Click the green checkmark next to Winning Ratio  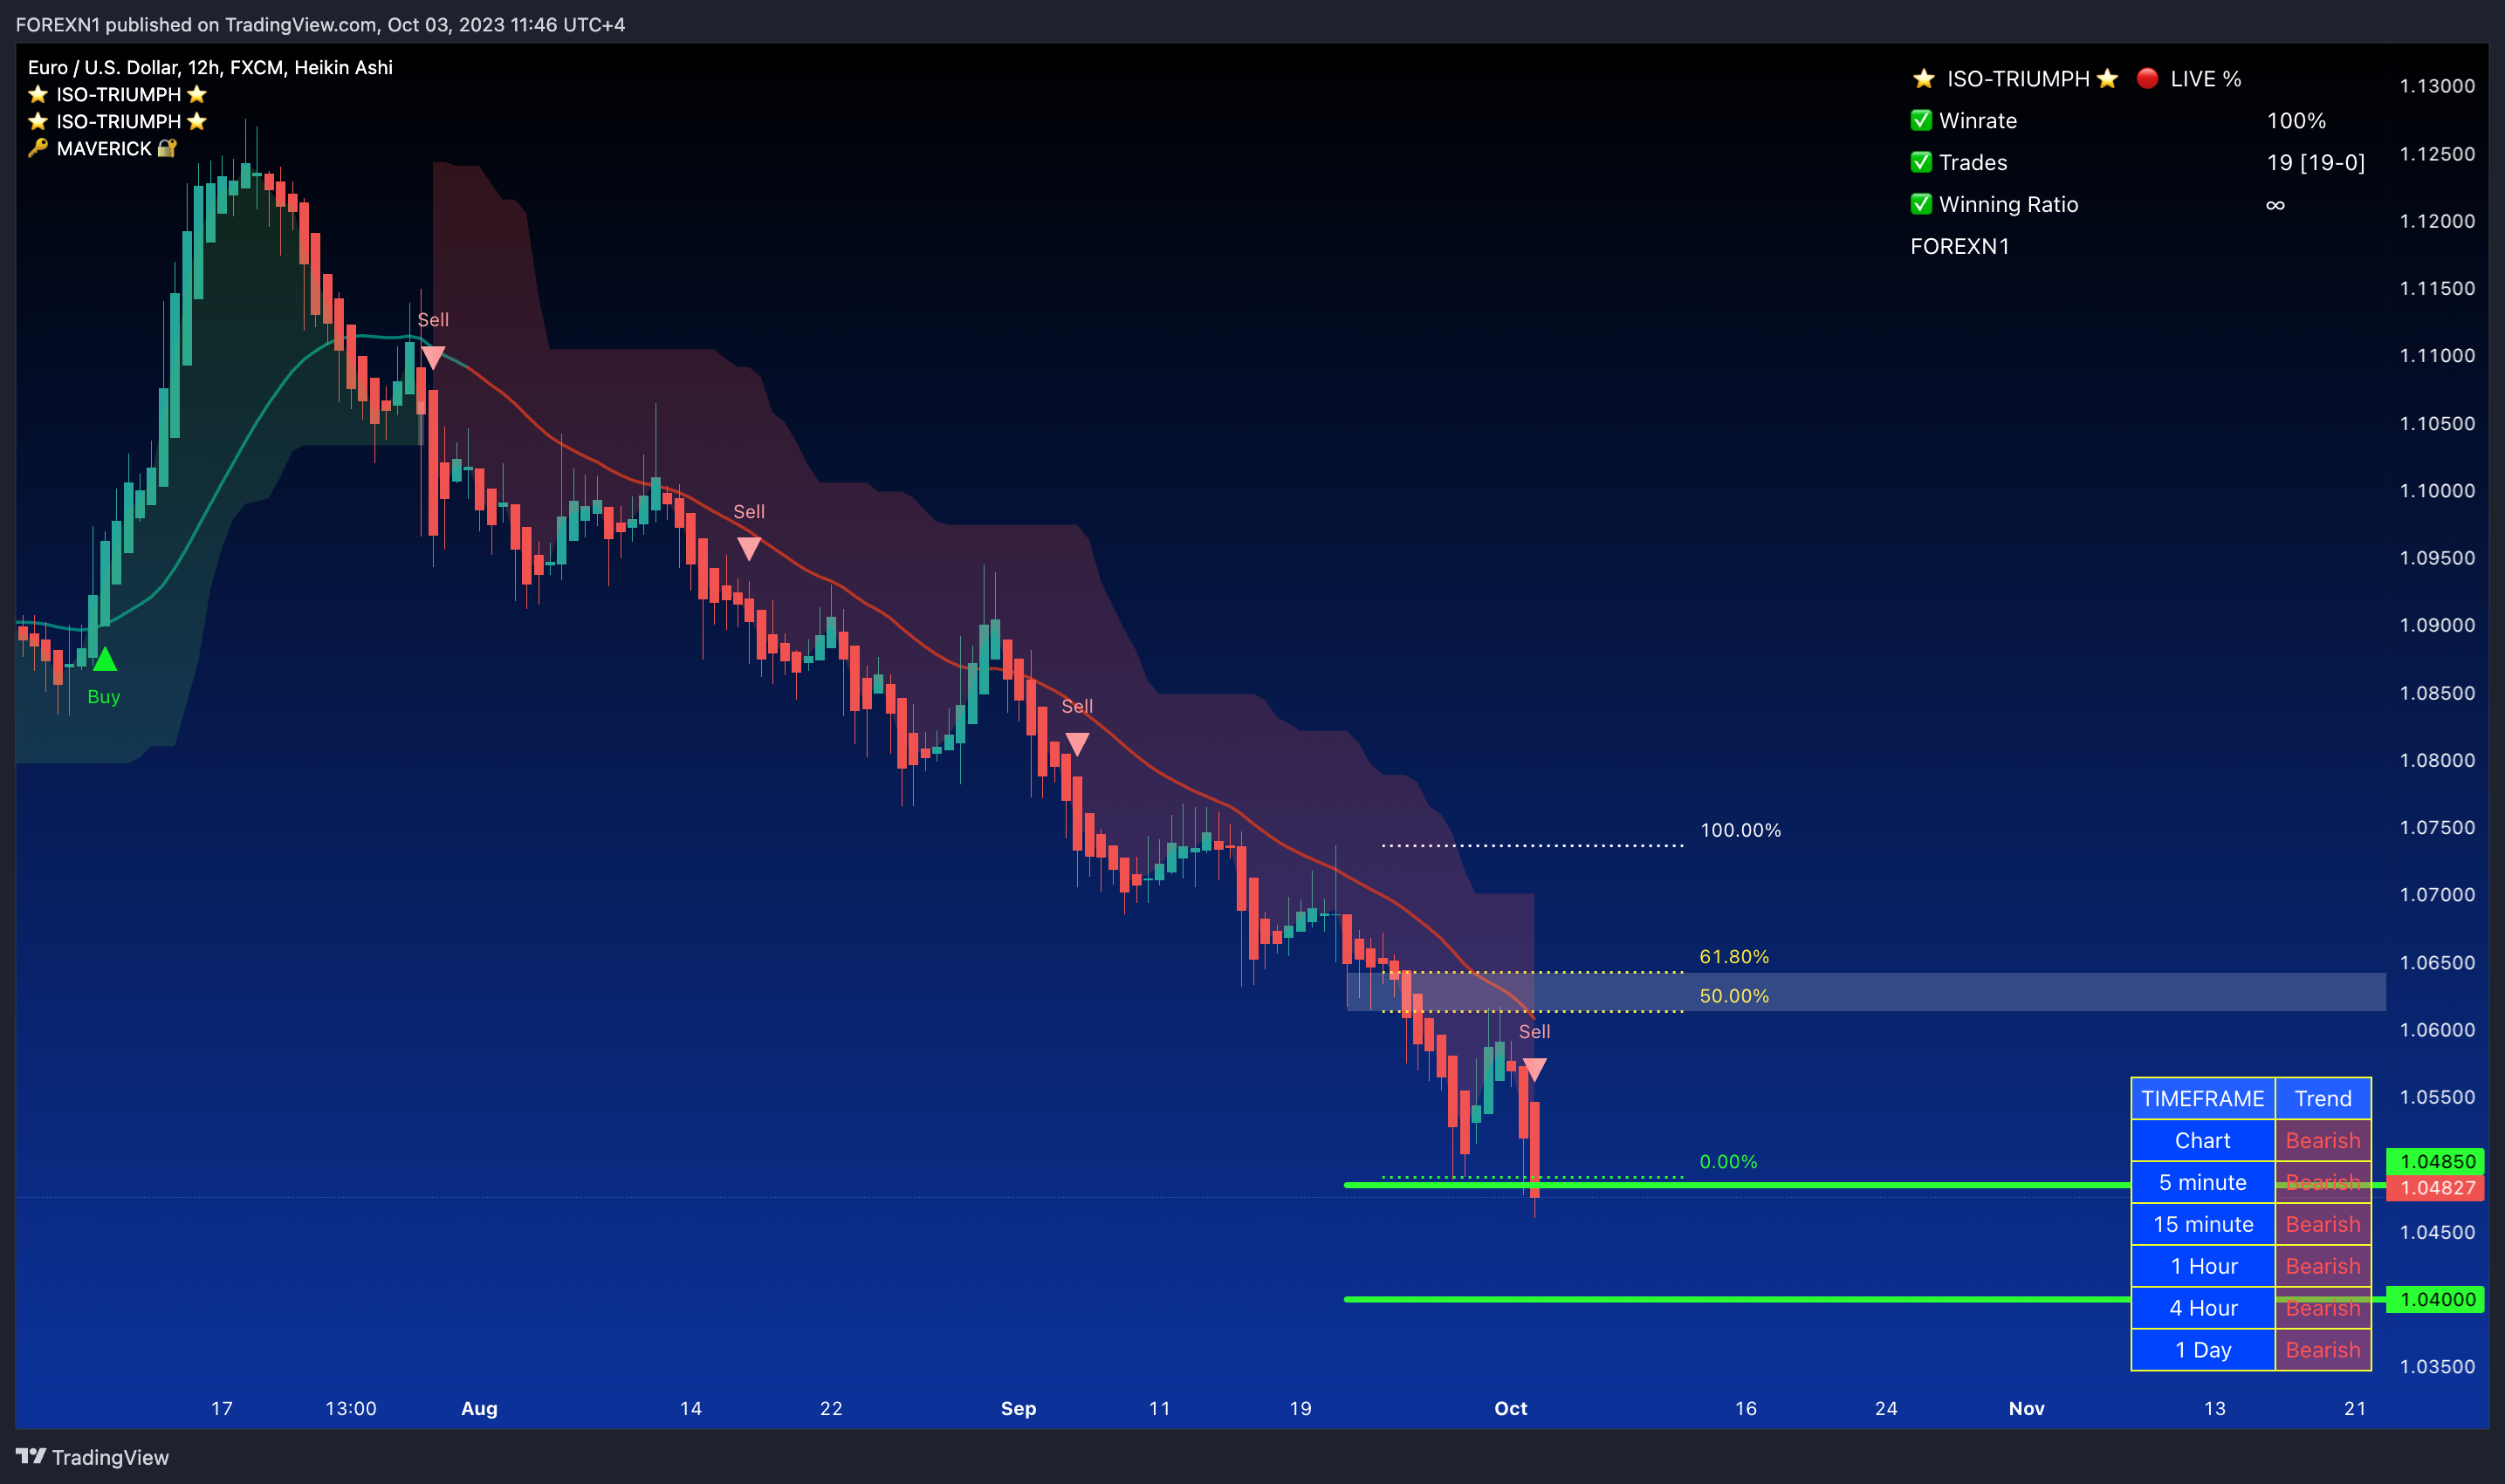click(1921, 204)
